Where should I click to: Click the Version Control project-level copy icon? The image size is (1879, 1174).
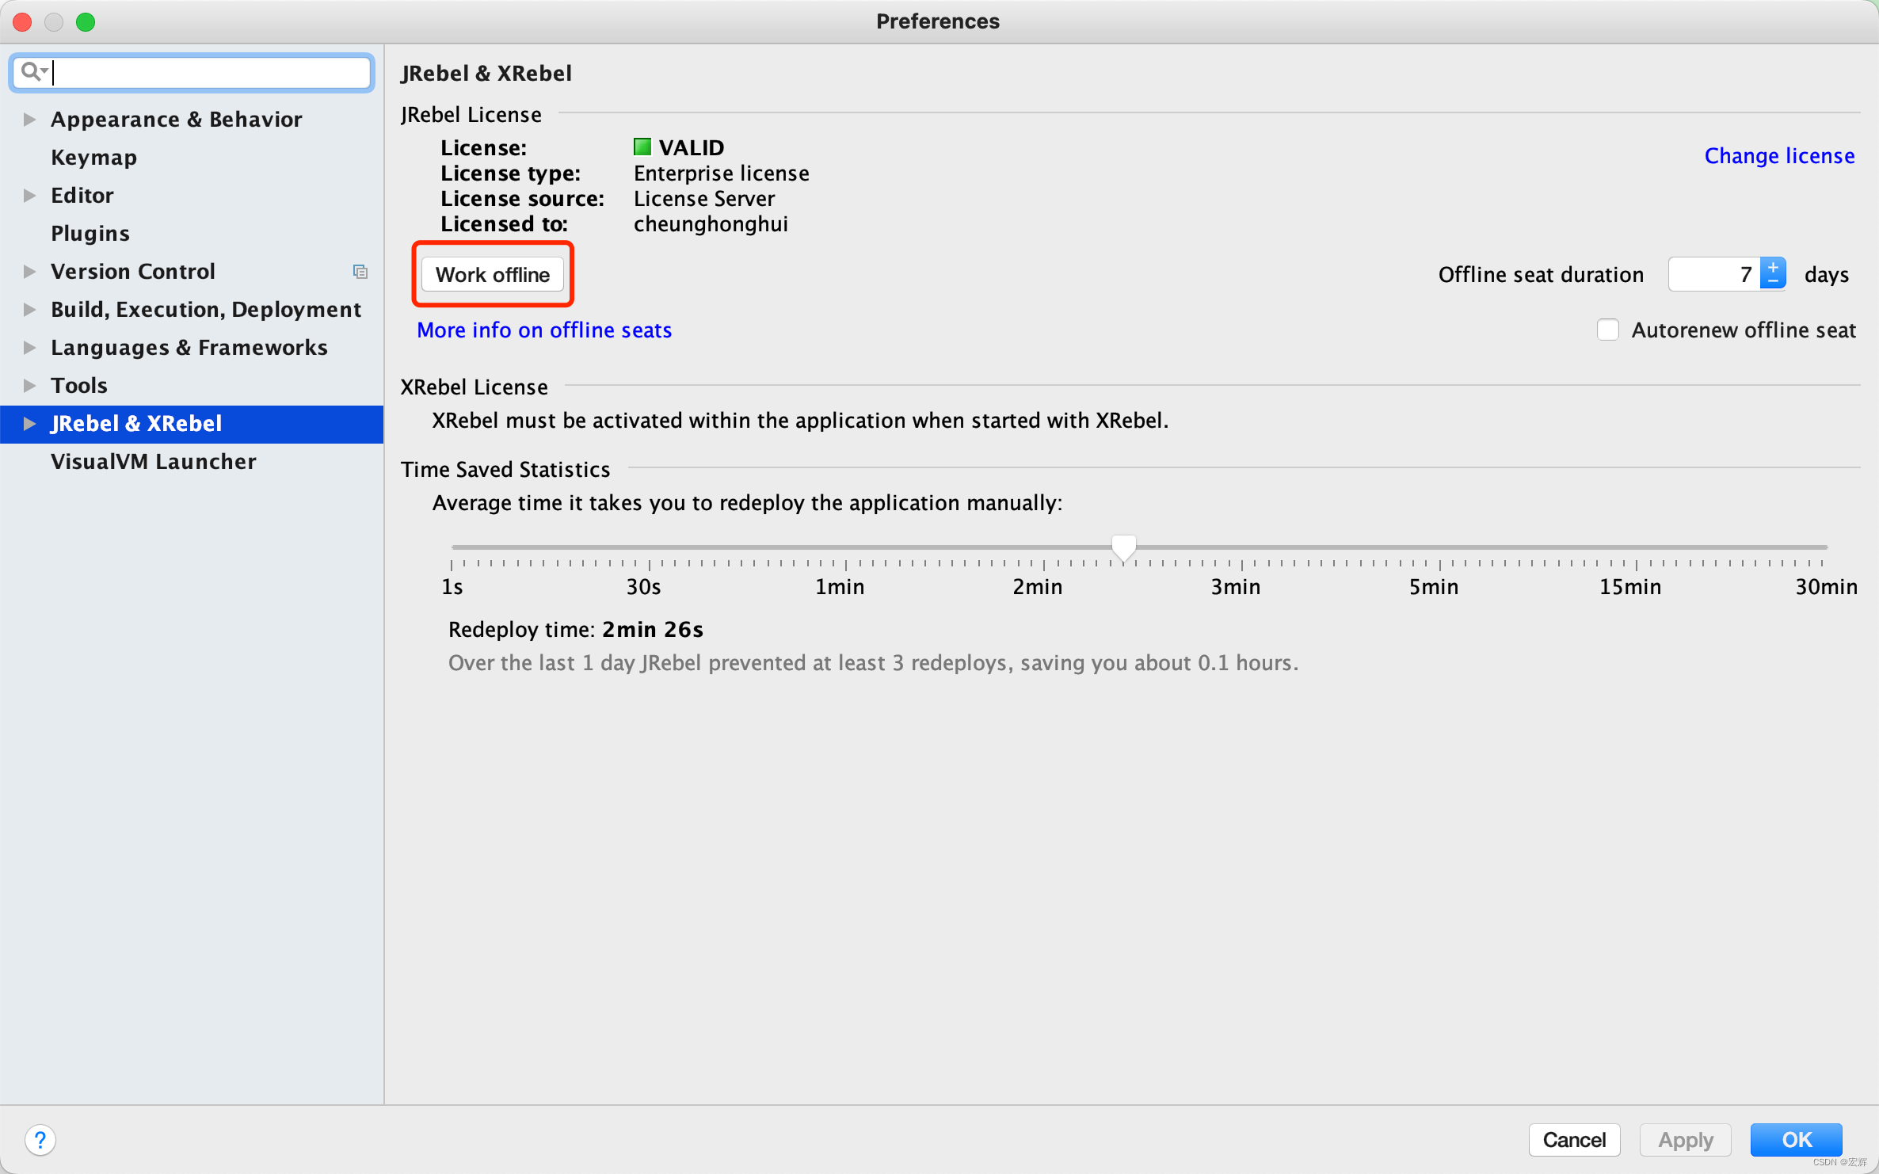click(360, 272)
